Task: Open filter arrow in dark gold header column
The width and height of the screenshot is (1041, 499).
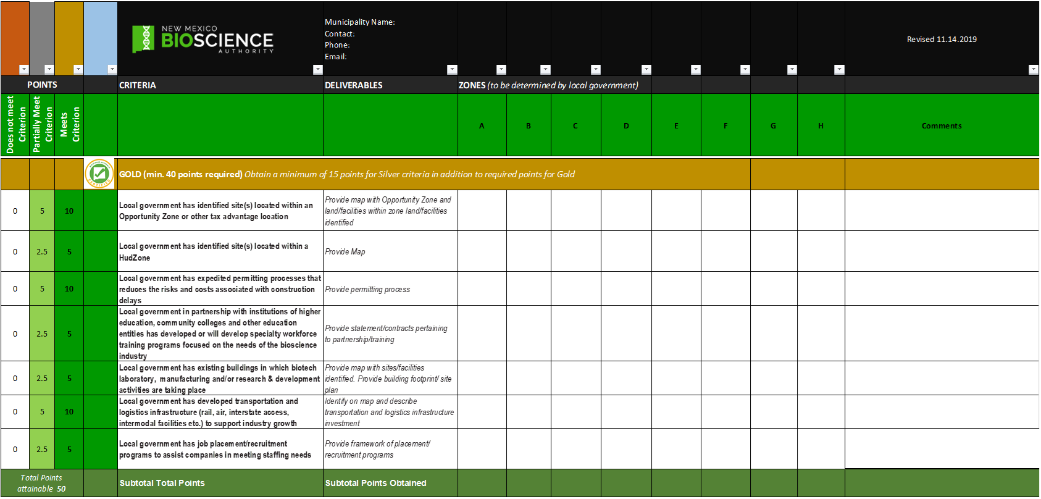Action: point(78,69)
